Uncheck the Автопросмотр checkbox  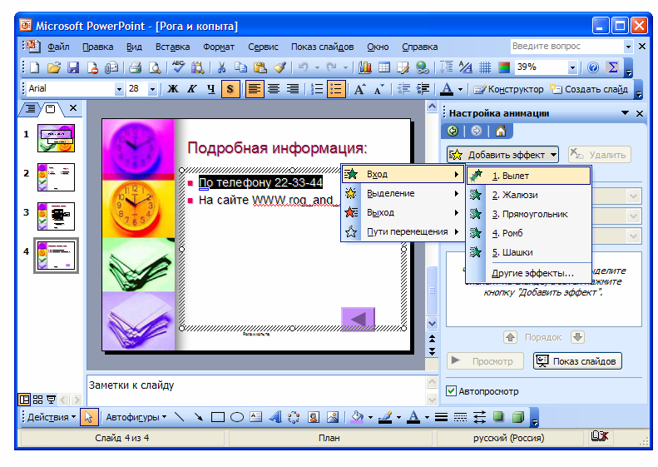(451, 391)
